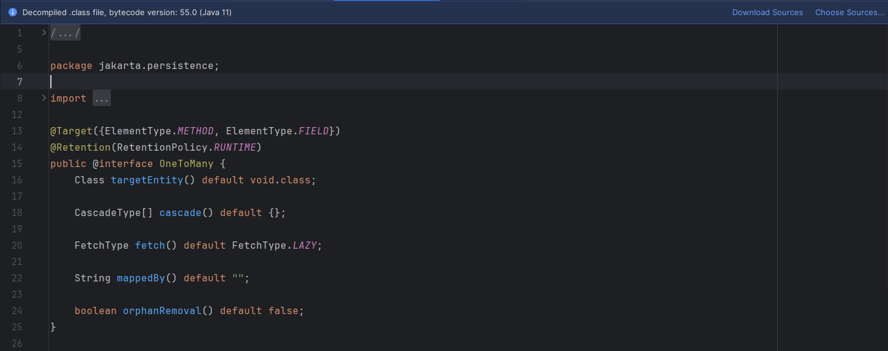The width and height of the screenshot is (888, 351).
Task: Click line number 13 in the gutter
Action: tap(17, 131)
